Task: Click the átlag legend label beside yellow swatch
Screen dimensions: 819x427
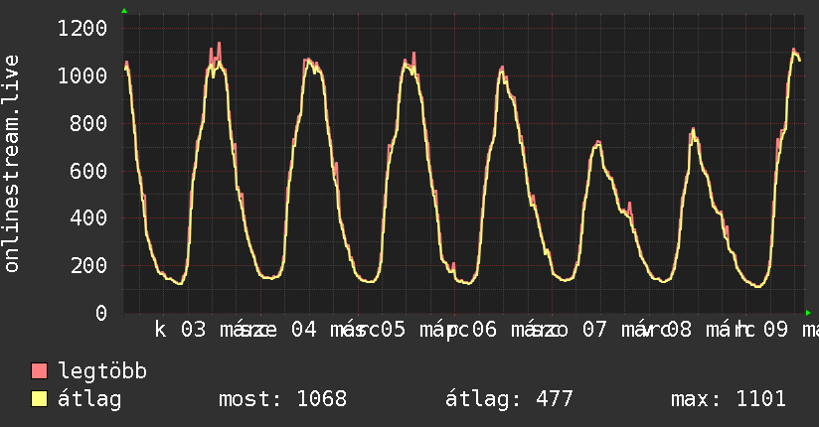Action: tap(89, 399)
